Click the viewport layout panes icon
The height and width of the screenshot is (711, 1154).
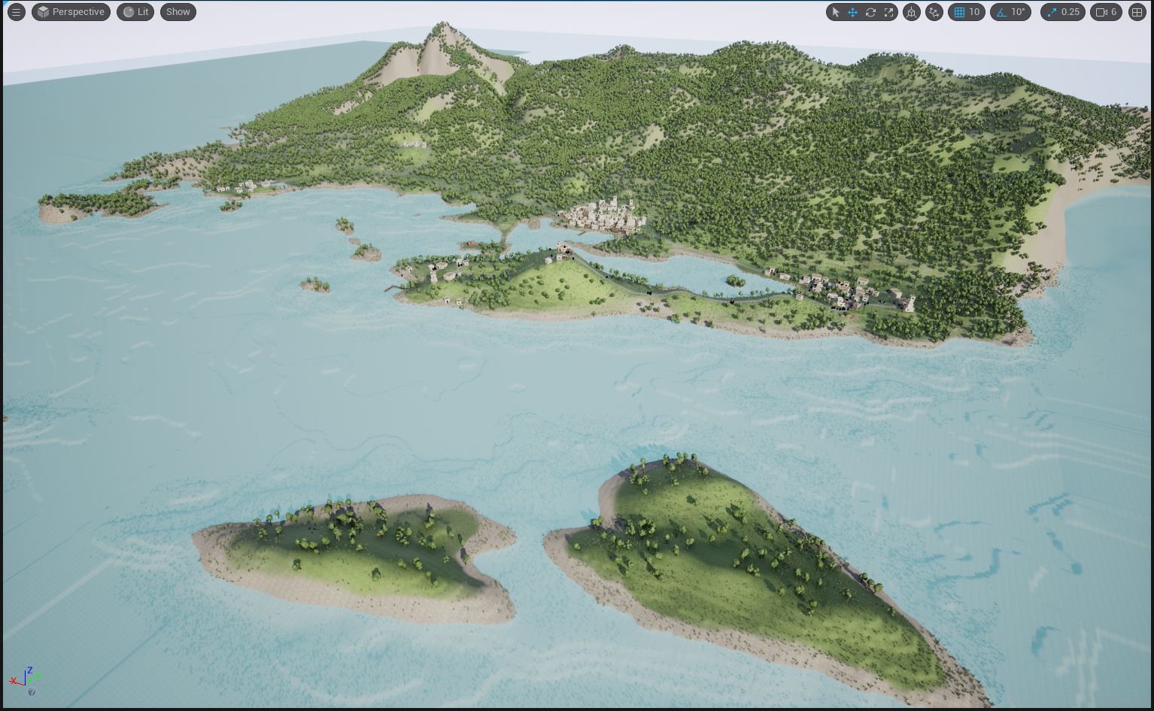[1137, 12]
